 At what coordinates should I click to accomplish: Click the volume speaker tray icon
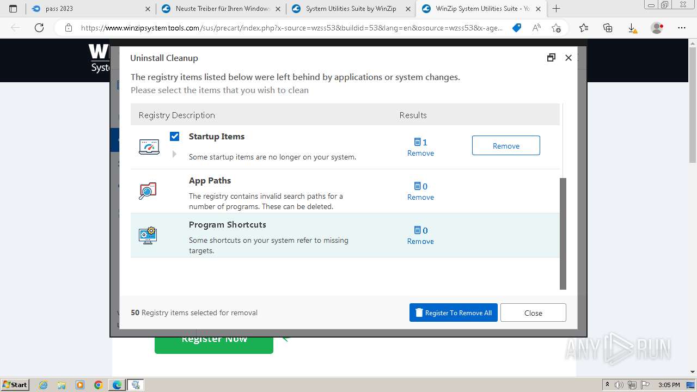pyautogui.click(x=619, y=385)
